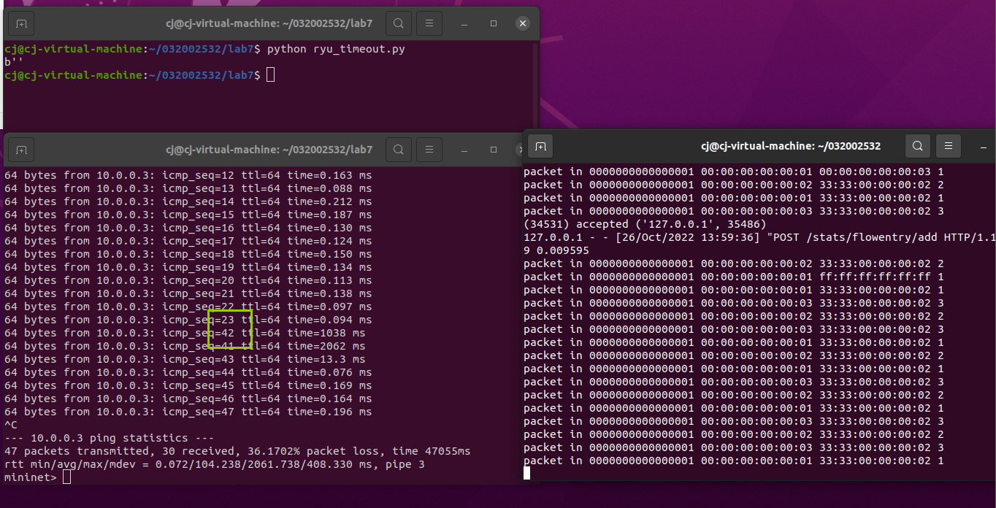
Task: Click the ping line showing time=2062 ms
Action: (x=185, y=347)
